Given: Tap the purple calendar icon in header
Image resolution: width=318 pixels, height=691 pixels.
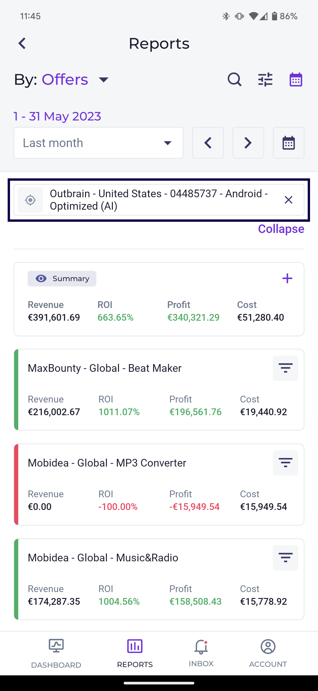Looking at the screenshot, I should tap(296, 79).
